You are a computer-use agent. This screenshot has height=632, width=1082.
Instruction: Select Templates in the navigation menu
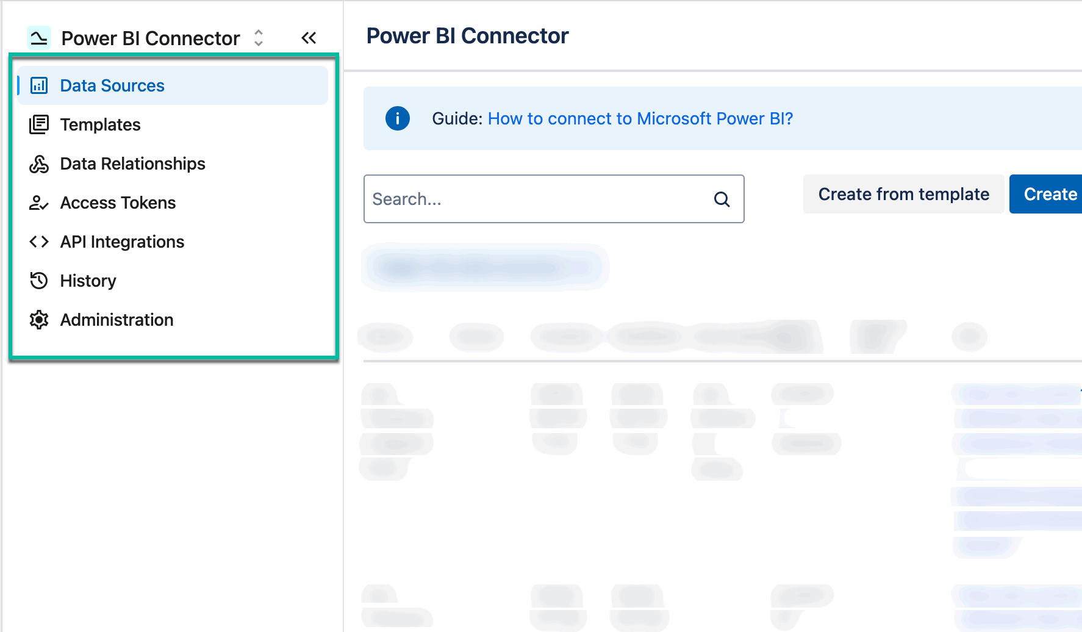(100, 124)
